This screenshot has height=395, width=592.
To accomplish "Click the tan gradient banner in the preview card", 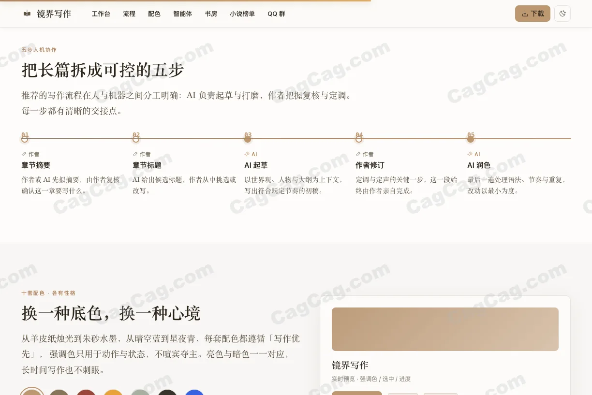I will pyautogui.click(x=445, y=329).
